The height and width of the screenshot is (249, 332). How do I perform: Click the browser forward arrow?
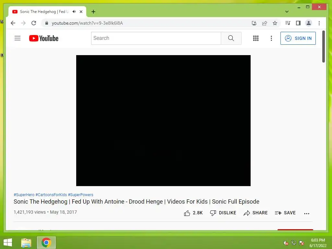[x=23, y=23]
